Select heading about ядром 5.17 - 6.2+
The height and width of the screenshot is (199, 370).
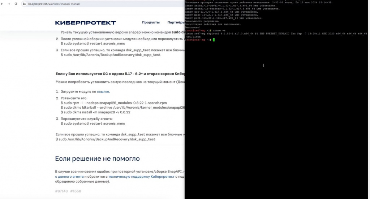120,74
